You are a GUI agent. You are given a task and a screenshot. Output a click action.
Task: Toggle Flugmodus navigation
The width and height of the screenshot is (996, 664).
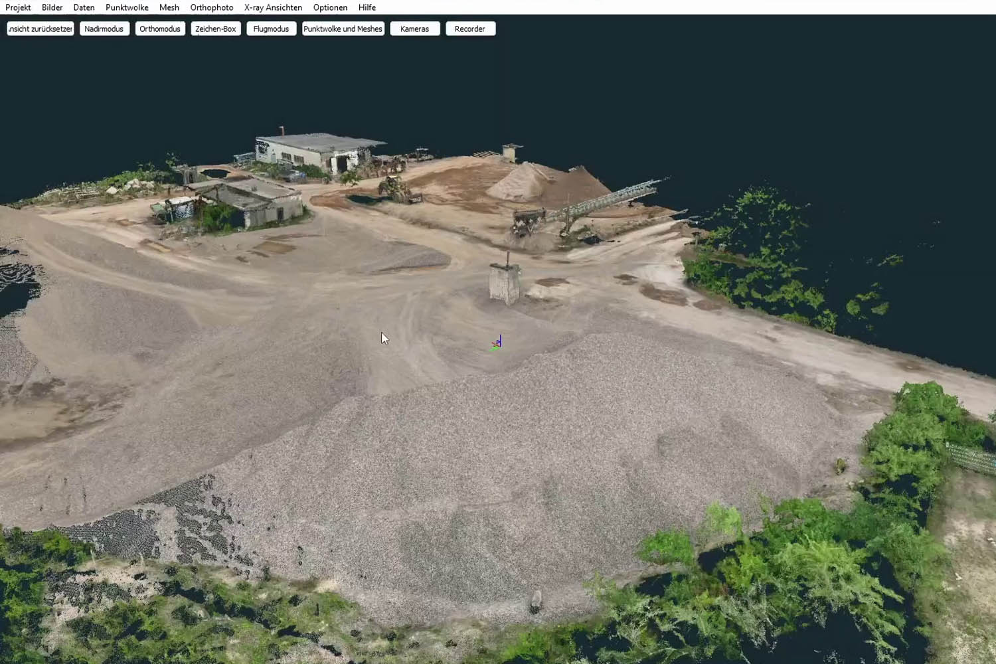pos(271,29)
